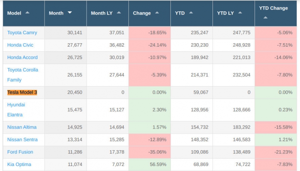Select the cell showing 247,775

click(234, 33)
